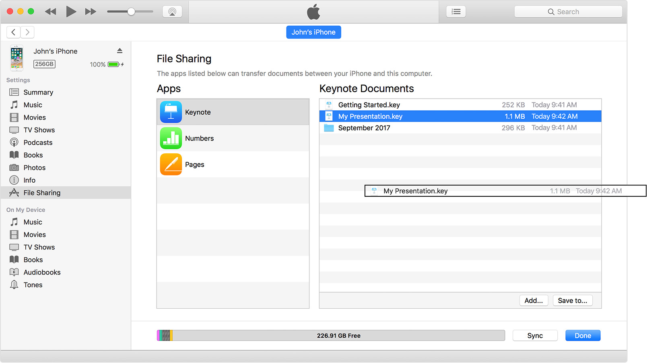647x363 pixels.
Task: Click the Info circle icon
Action: coord(14,180)
